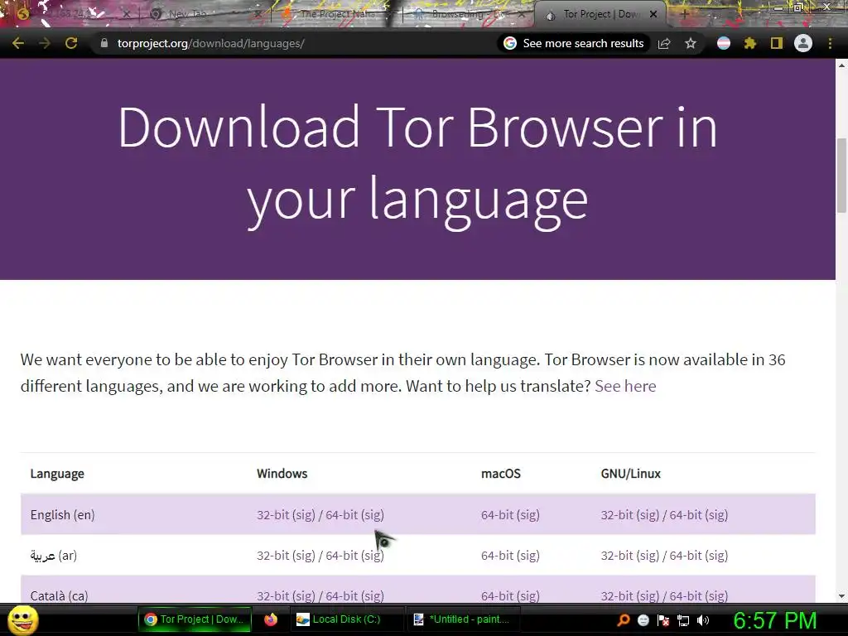
Task: Bookmark this tab with the star icon
Action: click(691, 43)
